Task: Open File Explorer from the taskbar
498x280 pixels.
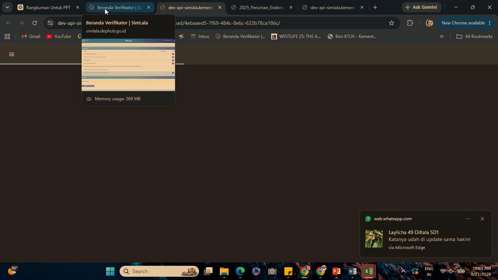Action: click(224, 271)
